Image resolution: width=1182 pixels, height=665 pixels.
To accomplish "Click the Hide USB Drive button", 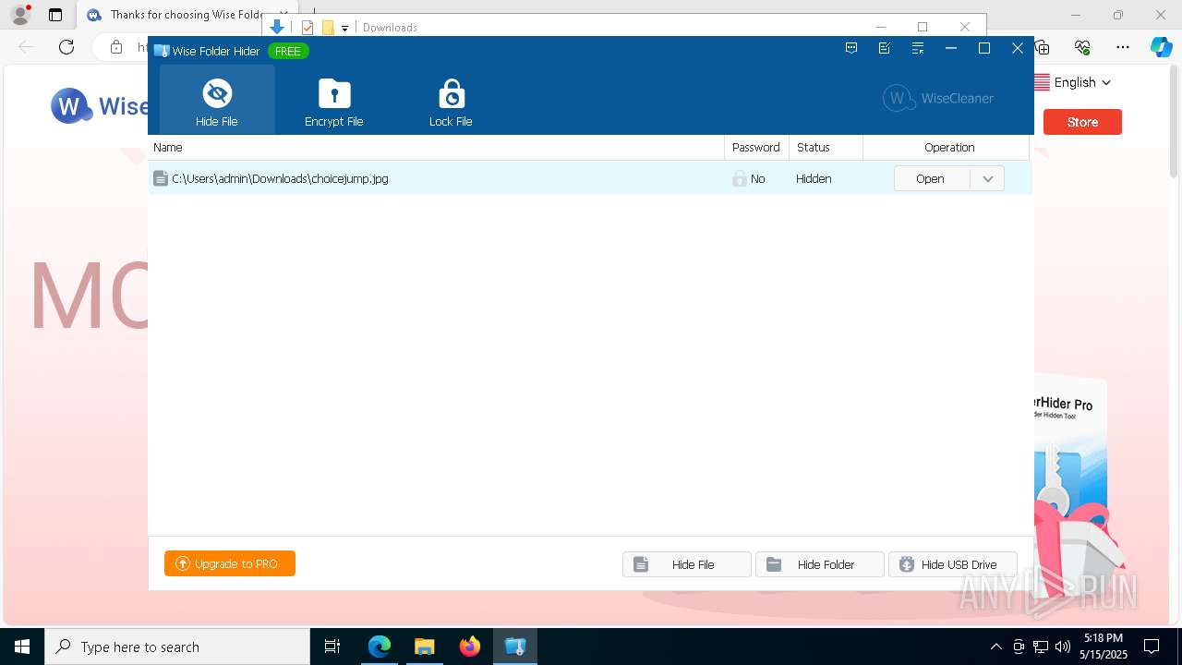I will (952, 564).
